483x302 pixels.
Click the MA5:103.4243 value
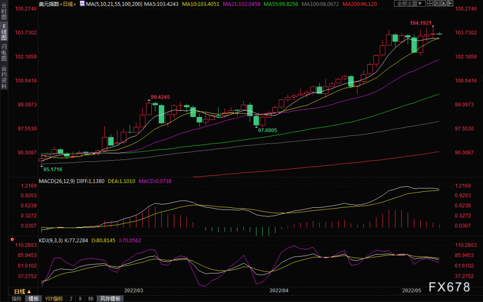[161, 4]
